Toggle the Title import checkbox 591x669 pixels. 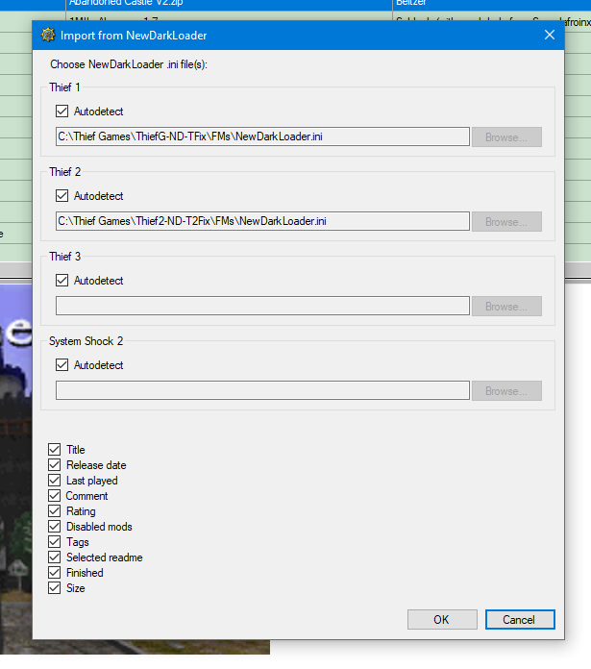pyautogui.click(x=54, y=449)
